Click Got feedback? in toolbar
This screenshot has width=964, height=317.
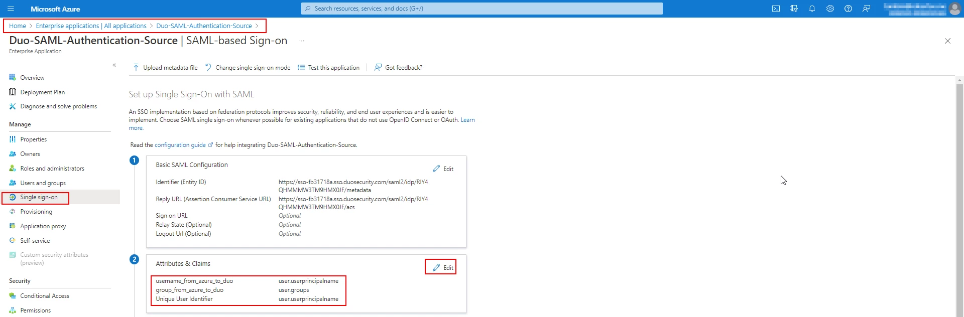tap(399, 67)
